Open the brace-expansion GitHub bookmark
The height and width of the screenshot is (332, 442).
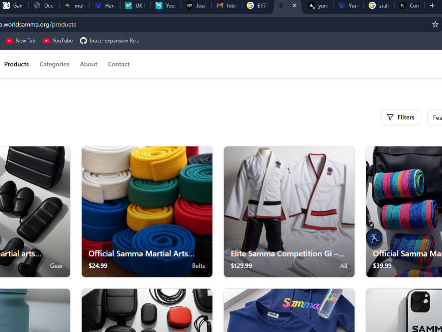click(x=110, y=41)
